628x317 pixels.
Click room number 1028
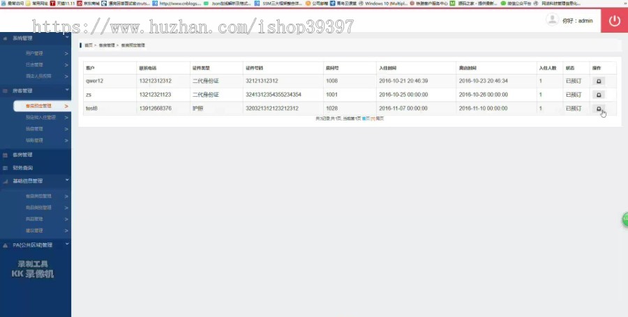(331, 108)
